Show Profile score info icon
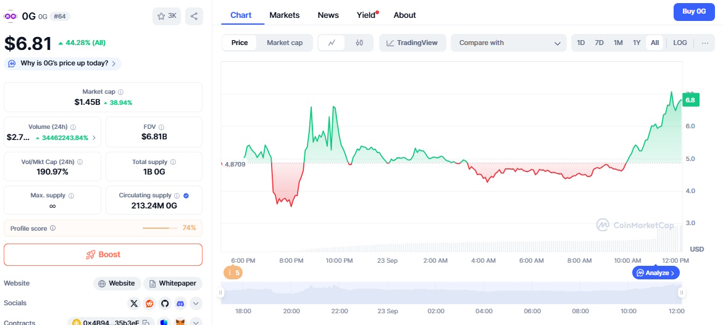Image resolution: width=723 pixels, height=325 pixels. pyautogui.click(x=52, y=228)
